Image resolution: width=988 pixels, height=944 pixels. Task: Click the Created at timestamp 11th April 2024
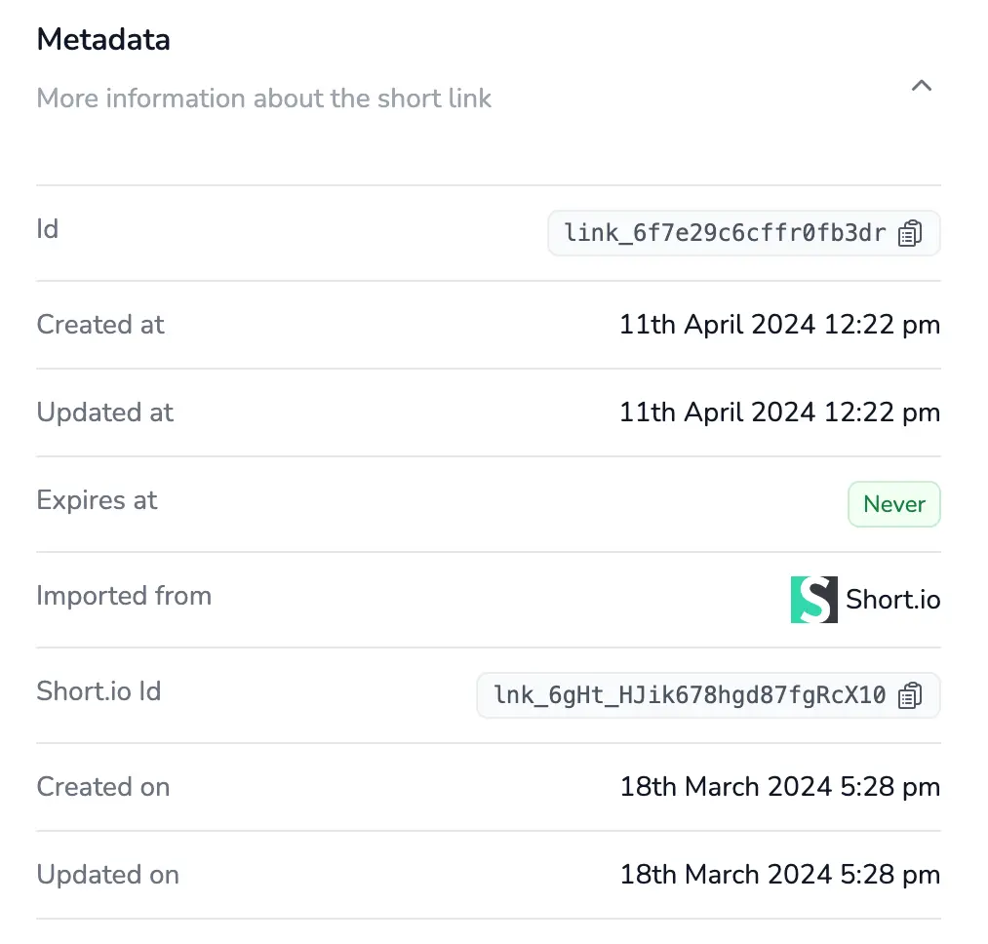(x=780, y=324)
